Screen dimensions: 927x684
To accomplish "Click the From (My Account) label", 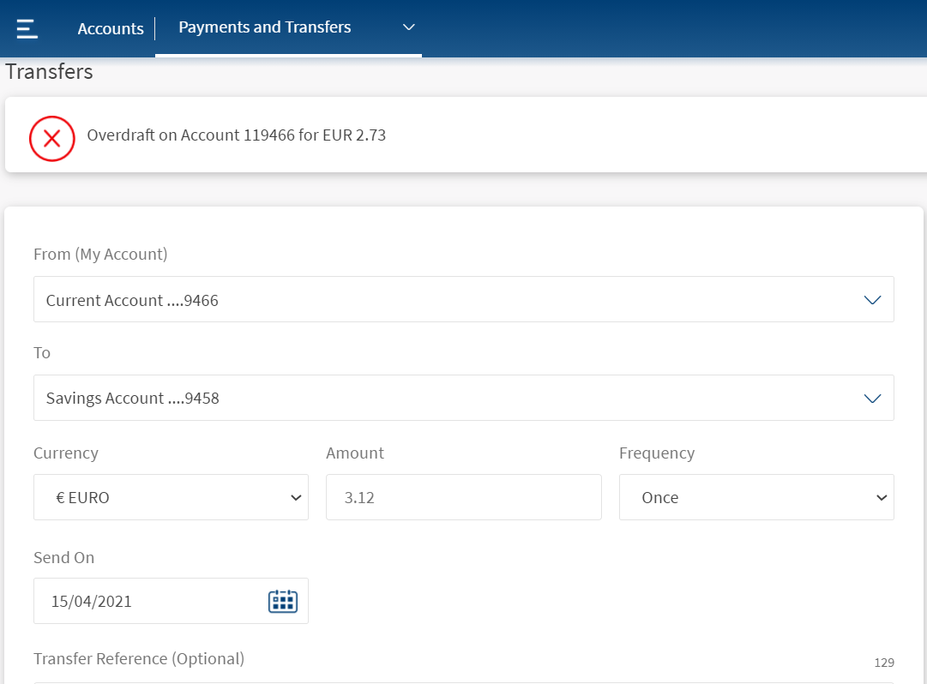I will click(x=100, y=254).
